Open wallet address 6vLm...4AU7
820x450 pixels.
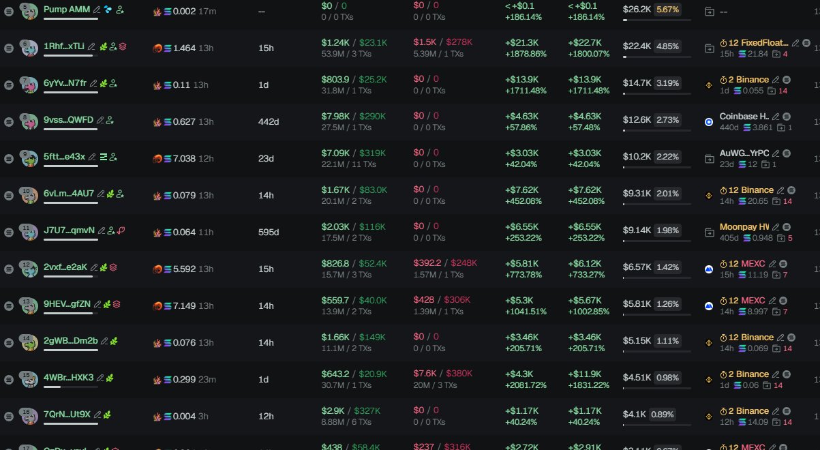point(69,194)
